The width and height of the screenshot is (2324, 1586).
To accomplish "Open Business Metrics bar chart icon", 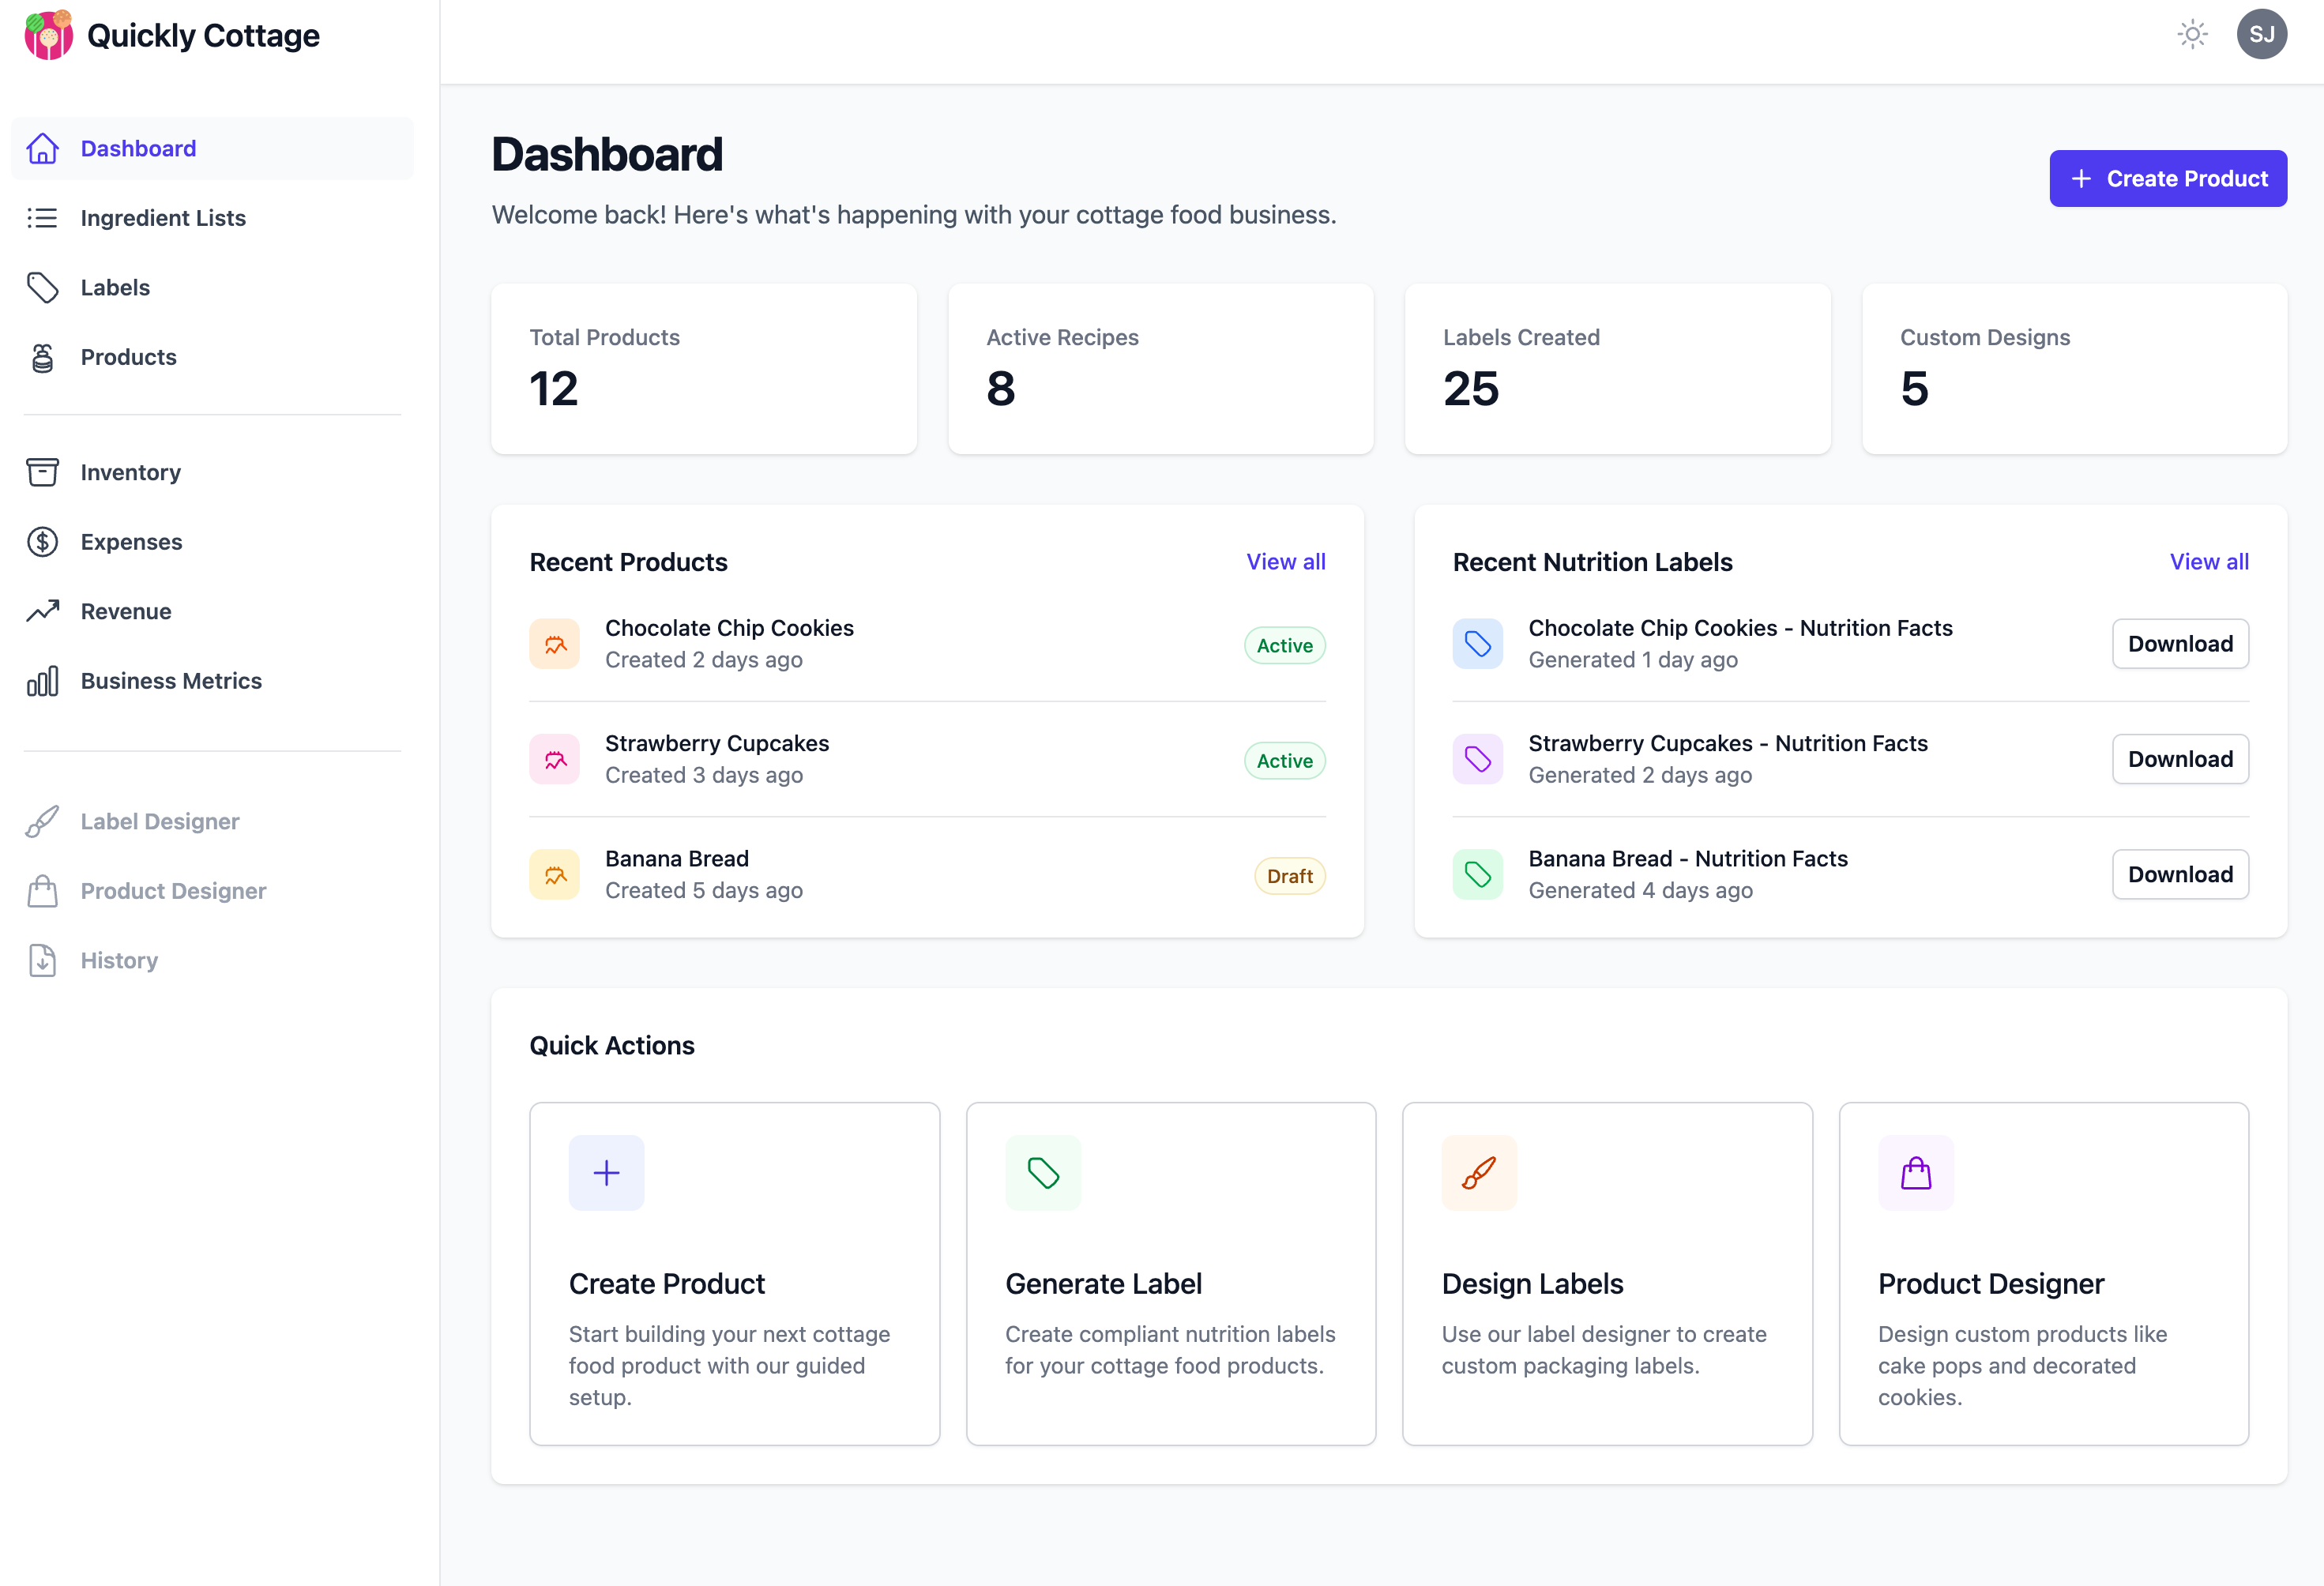I will point(43,681).
